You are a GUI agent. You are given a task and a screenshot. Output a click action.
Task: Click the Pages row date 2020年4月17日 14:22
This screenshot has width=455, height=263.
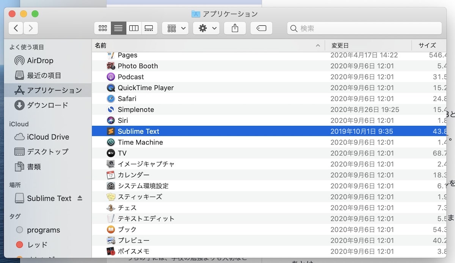(364, 55)
